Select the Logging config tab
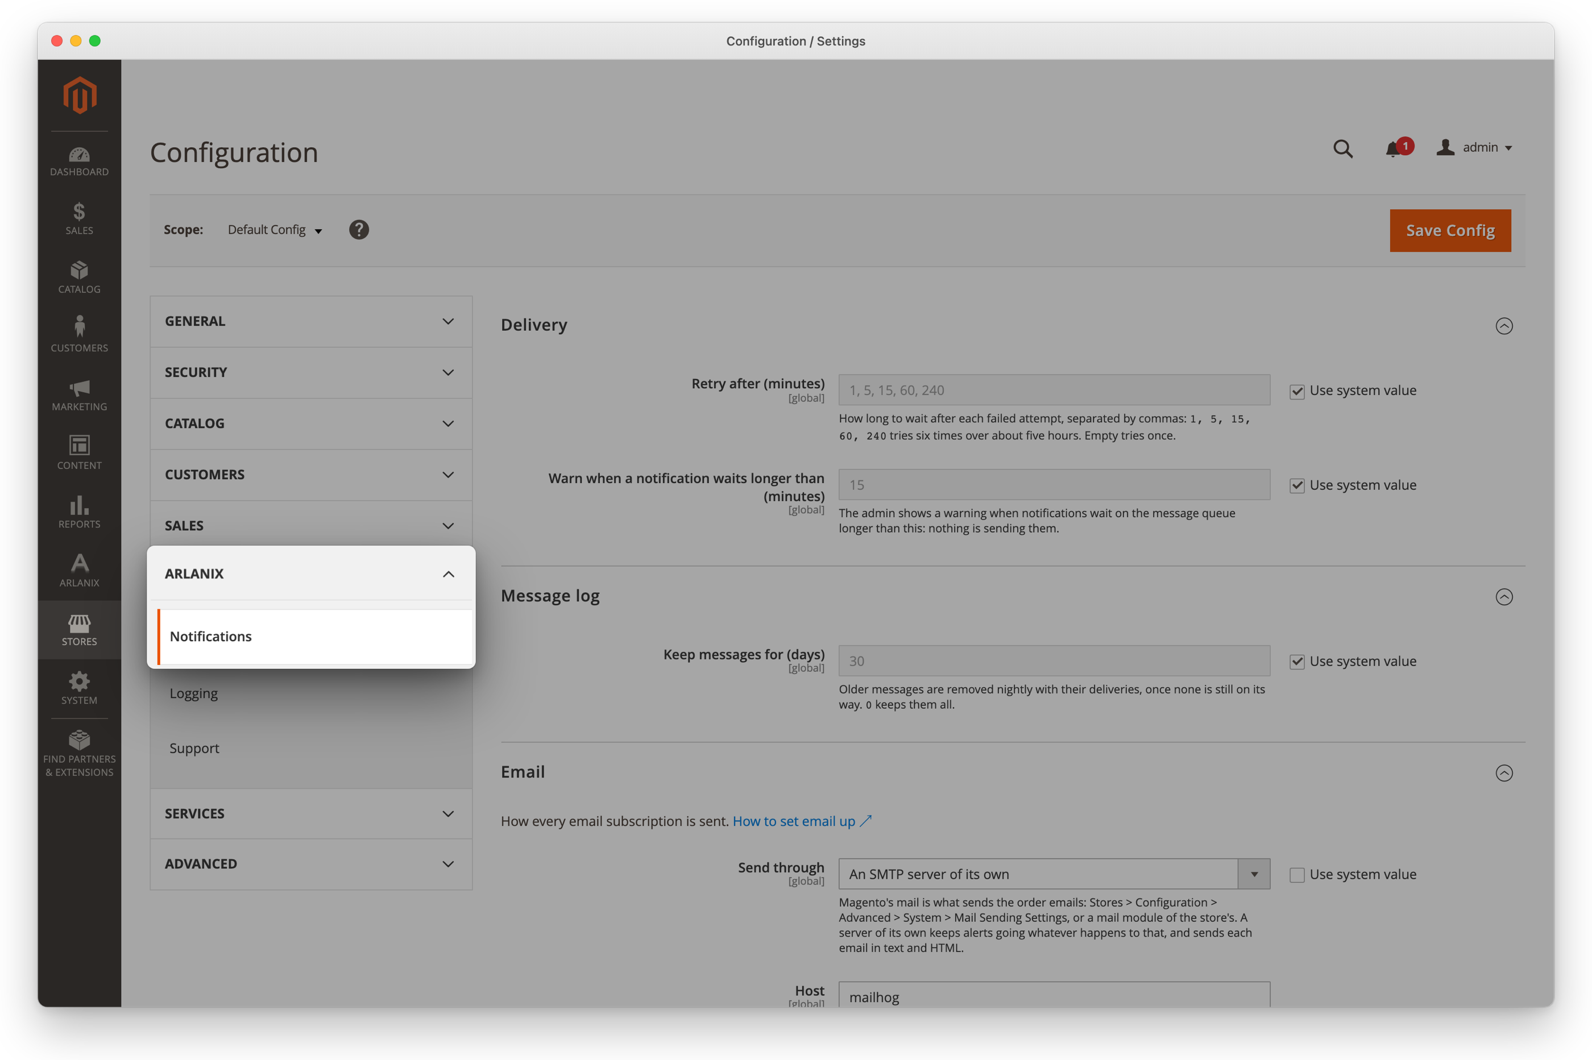 pyautogui.click(x=314, y=693)
